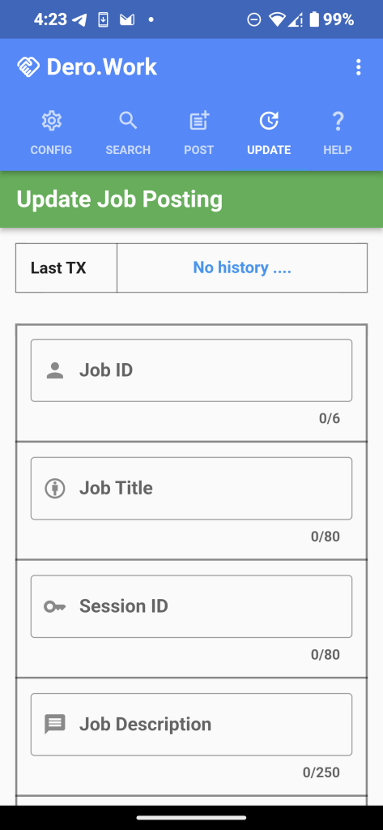Screen dimensions: 383x830
Task: Focus the Job Title text field
Action: [x=191, y=488]
